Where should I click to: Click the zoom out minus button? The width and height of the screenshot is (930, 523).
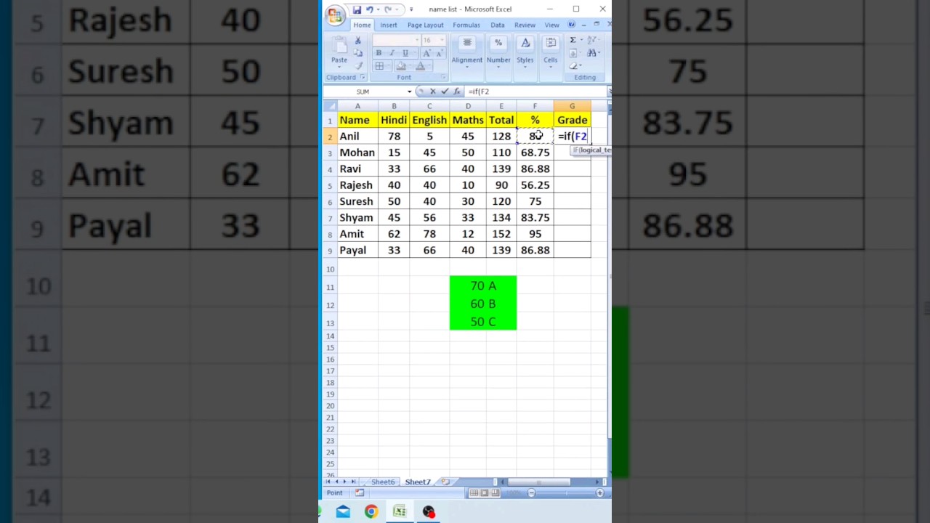click(x=531, y=492)
